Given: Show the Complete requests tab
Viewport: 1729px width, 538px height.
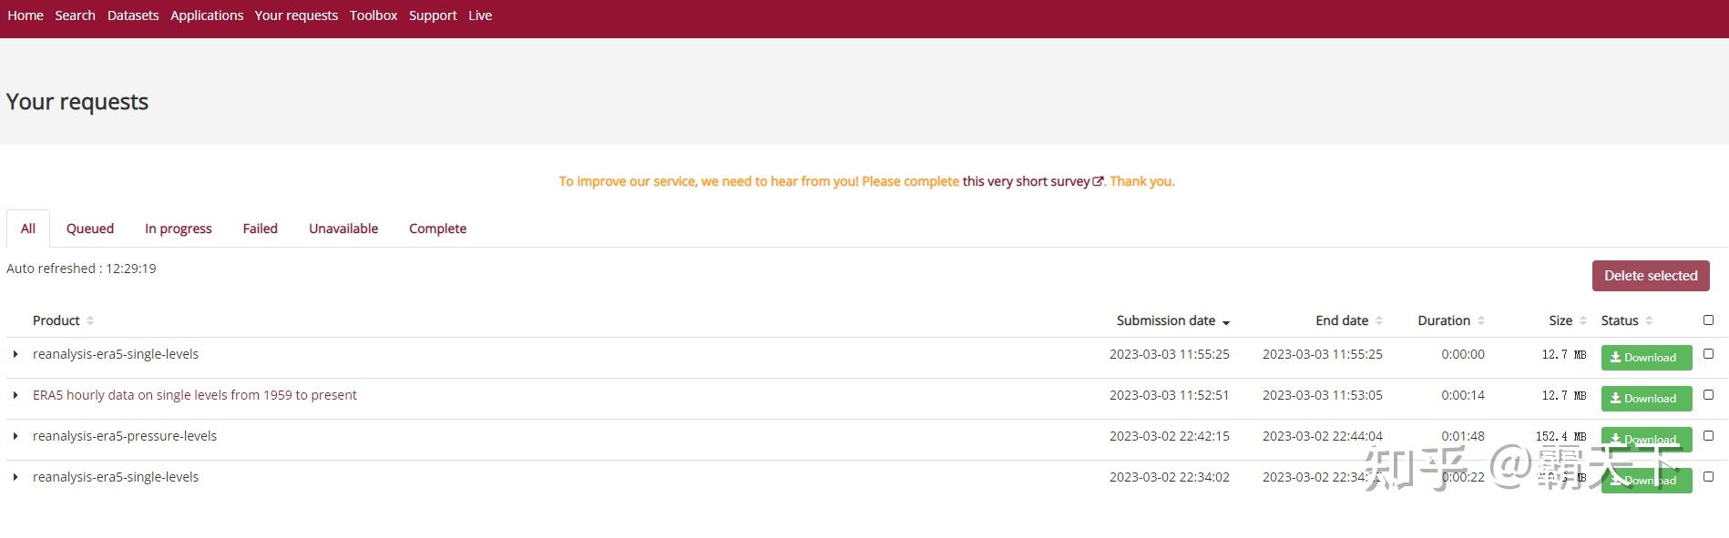Looking at the screenshot, I should (x=437, y=228).
